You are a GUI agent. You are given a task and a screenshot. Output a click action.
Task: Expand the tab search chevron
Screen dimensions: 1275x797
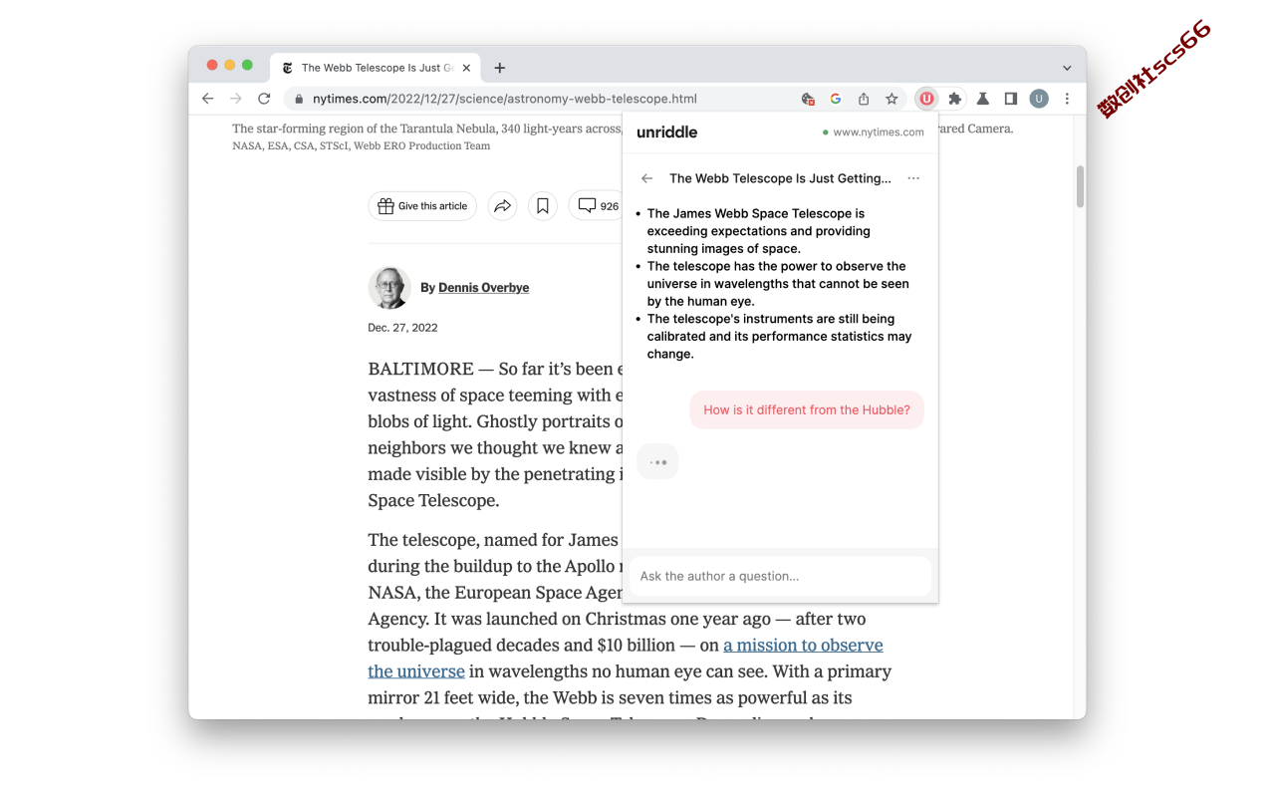click(x=1067, y=68)
